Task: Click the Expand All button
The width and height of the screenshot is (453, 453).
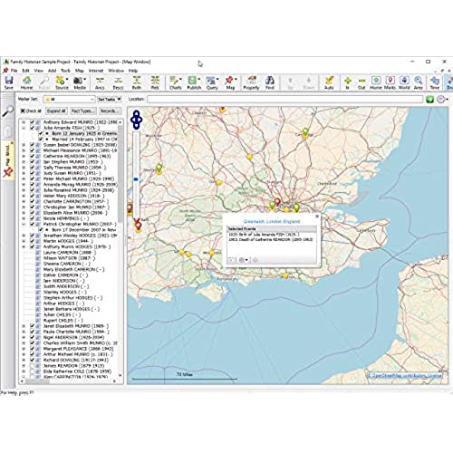Action: pyautogui.click(x=56, y=111)
